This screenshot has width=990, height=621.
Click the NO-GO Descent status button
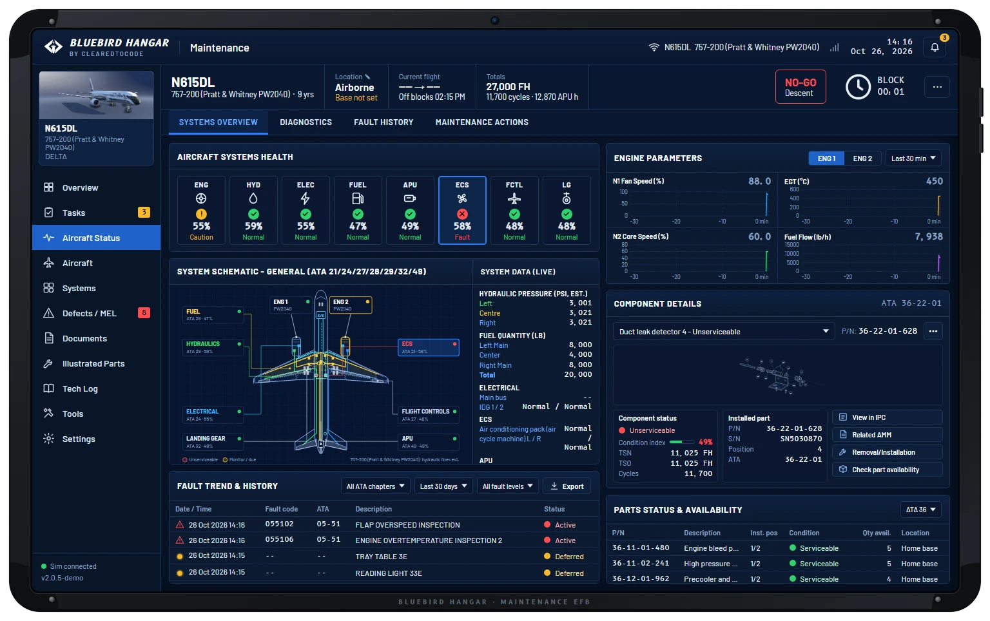801,87
